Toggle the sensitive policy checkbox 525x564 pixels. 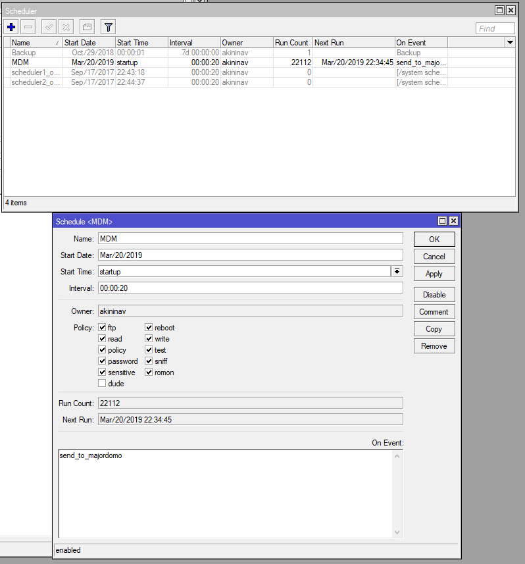102,372
